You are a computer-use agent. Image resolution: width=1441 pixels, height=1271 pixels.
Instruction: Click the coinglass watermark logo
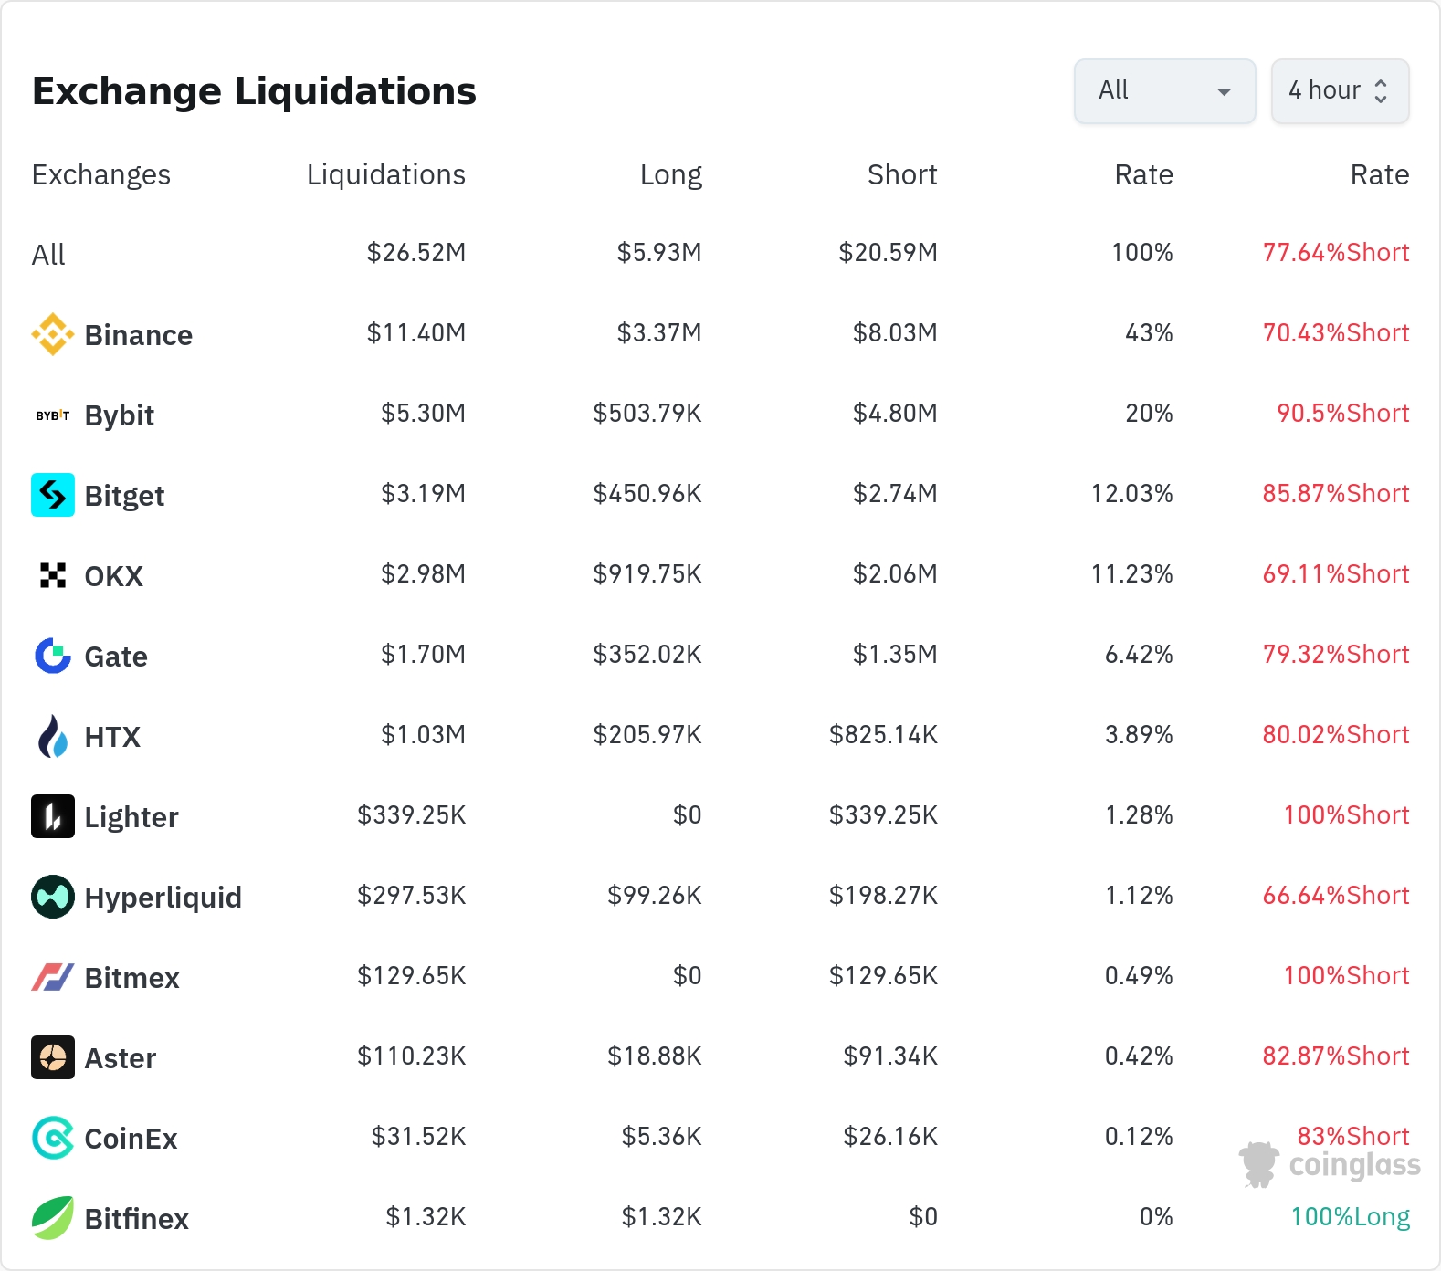click(1330, 1164)
